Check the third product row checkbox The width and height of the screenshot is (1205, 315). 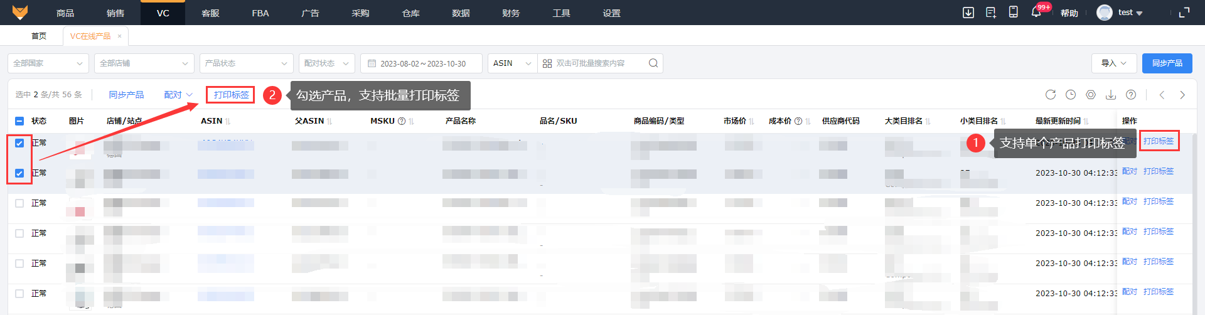[19, 203]
